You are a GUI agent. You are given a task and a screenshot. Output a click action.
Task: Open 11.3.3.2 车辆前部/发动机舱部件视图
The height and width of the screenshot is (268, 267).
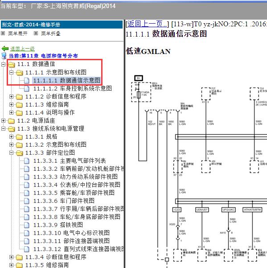click(78, 169)
